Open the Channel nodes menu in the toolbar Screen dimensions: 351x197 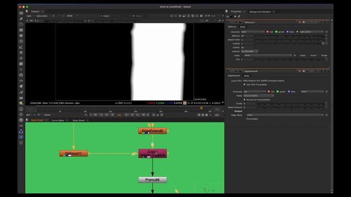(21, 30)
